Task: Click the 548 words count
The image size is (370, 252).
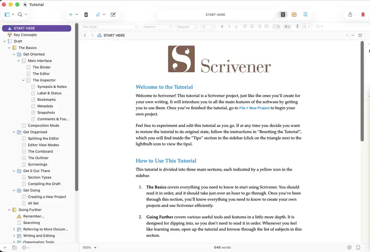Action: point(222,248)
